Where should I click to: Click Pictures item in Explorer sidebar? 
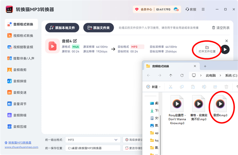click(x=154, y=125)
